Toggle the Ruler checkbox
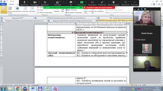This screenshot has height=91, width=163. click(x=38, y=7)
